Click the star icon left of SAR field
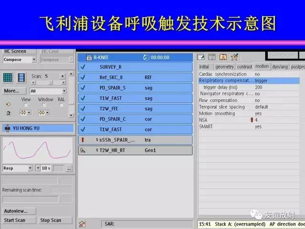This screenshot has height=229, width=305. tap(82, 224)
